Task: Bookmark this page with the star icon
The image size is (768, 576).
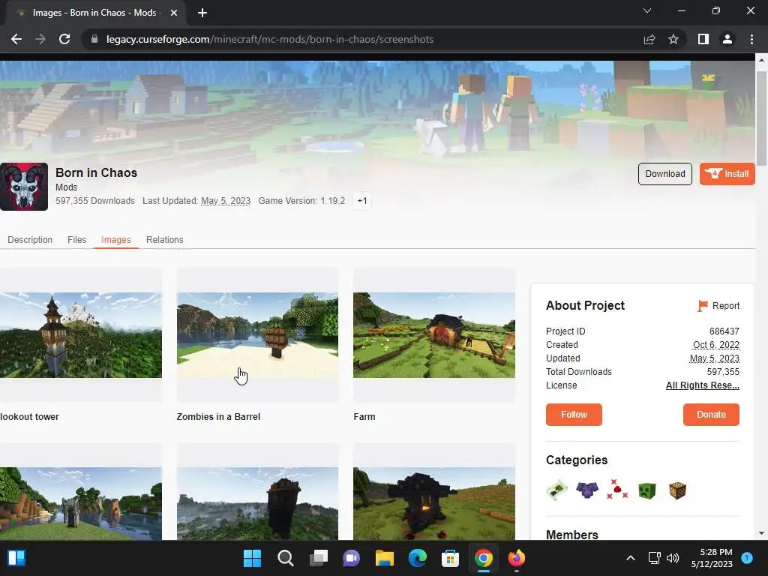Action: click(673, 39)
